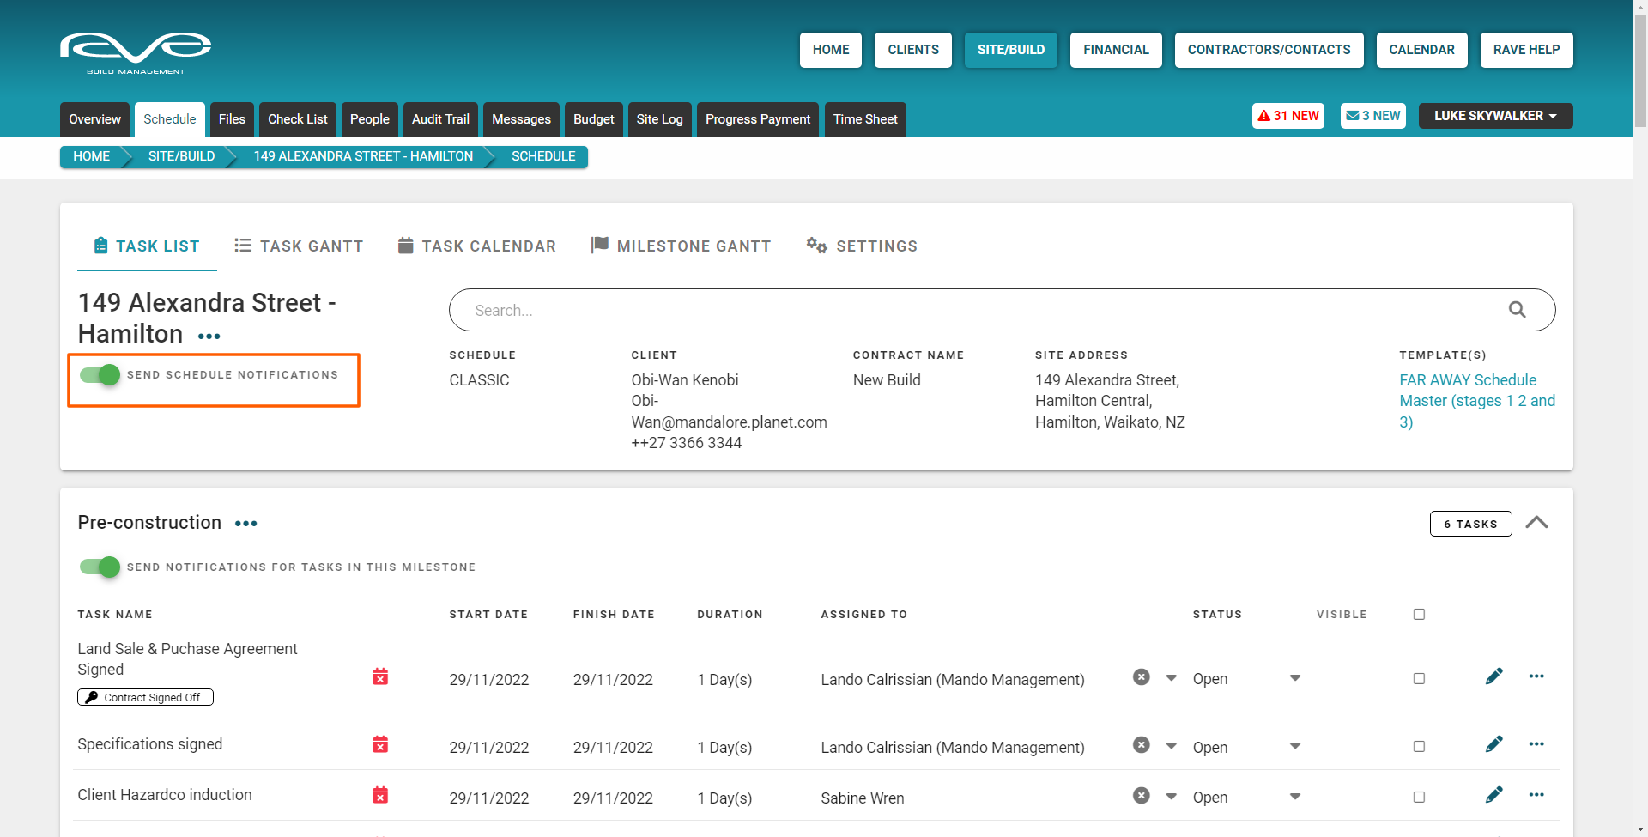Collapse the Pre-construction milestone section
This screenshot has height=837, width=1648.
1536,523
